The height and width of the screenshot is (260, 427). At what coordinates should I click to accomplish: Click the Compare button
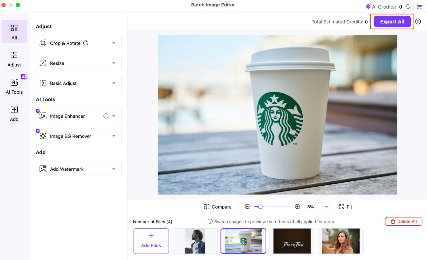pyautogui.click(x=218, y=207)
